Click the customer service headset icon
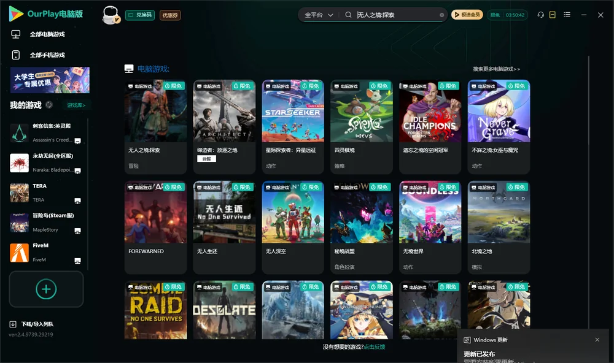614x363 pixels. coord(541,15)
